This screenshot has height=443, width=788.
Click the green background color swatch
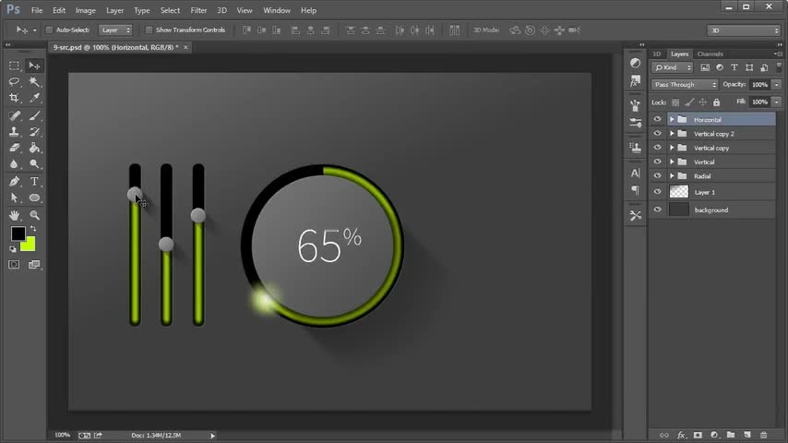tap(29, 245)
